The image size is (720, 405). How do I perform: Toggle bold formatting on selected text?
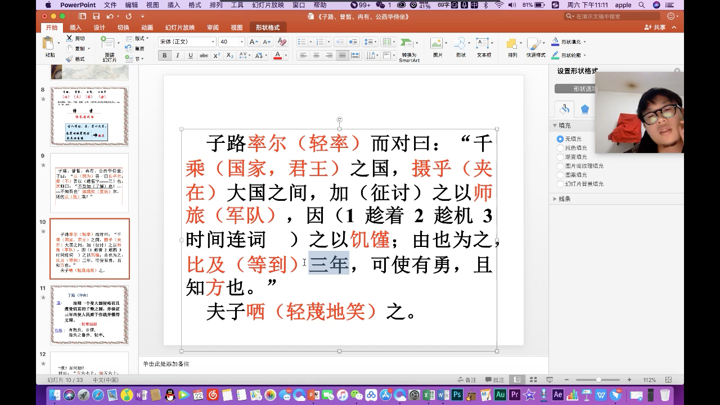[x=165, y=55]
